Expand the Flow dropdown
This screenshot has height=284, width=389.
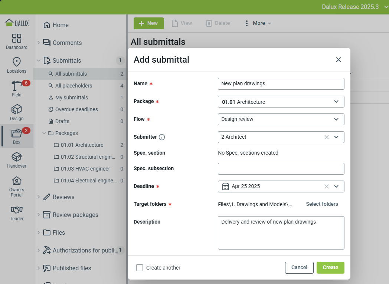click(x=281, y=119)
